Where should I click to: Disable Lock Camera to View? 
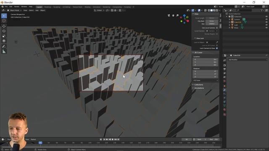click(217, 48)
